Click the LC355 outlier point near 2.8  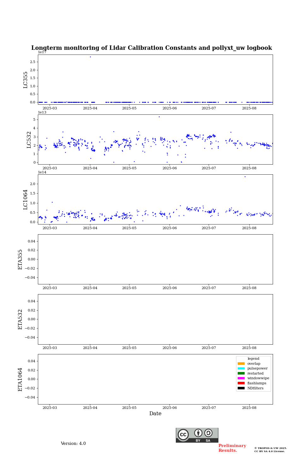pos(90,57)
